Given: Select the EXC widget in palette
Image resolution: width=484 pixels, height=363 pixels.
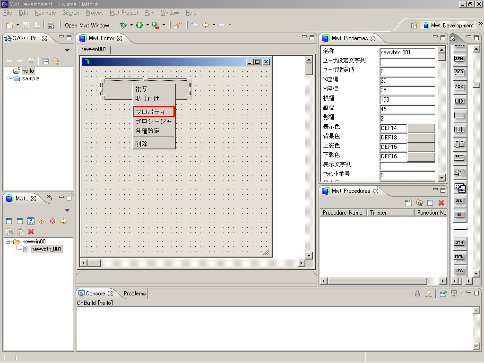Looking at the screenshot, I should click(459, 101).
